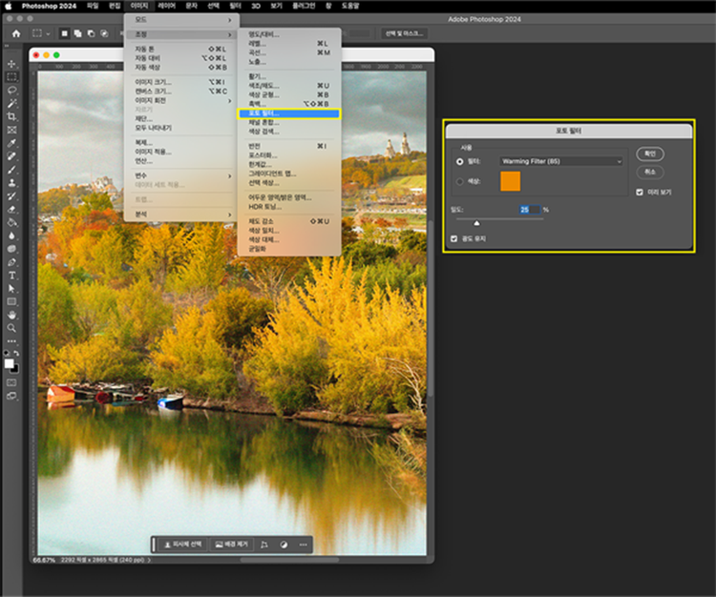Activate the Hand tool
This screenshot has width=716, height=597.
point(12,314)
